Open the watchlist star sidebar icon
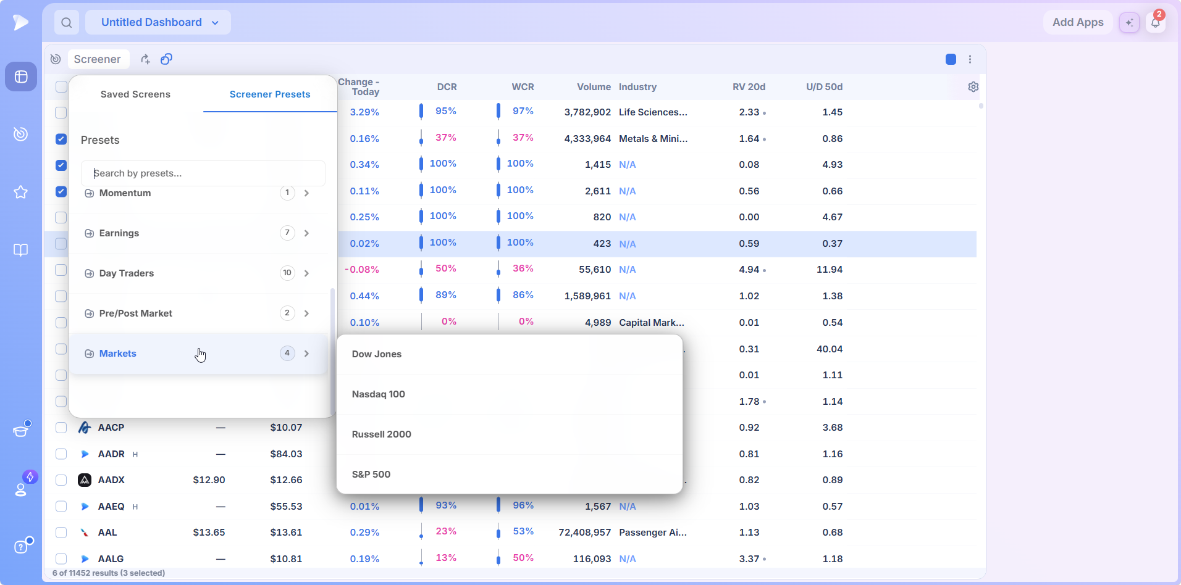Viewport: 1181px width, 585px height. pos(21,192)
